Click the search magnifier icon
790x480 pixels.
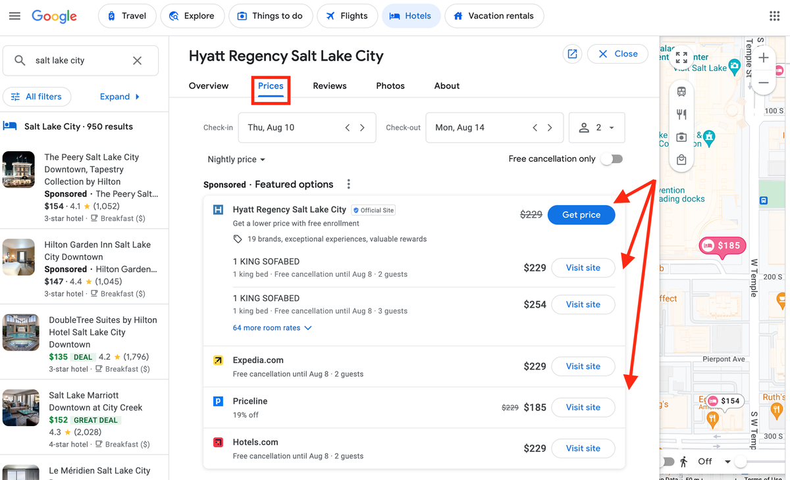click(x=21, y=60)
